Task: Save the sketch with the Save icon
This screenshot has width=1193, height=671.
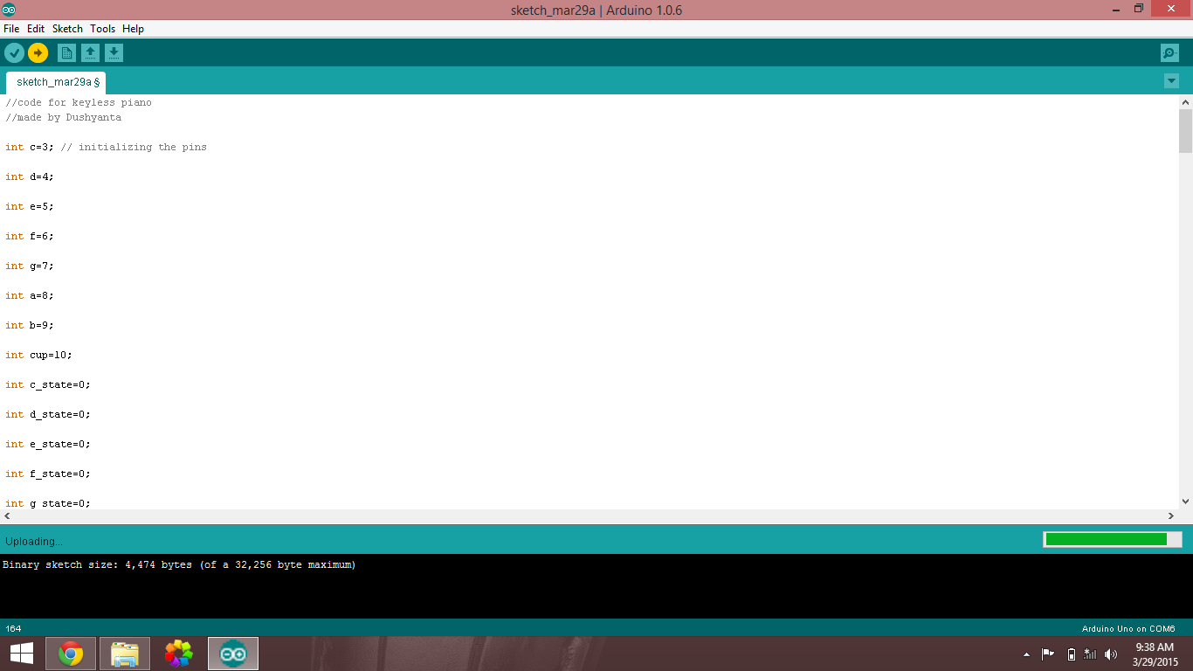Action: pos(114,53)
